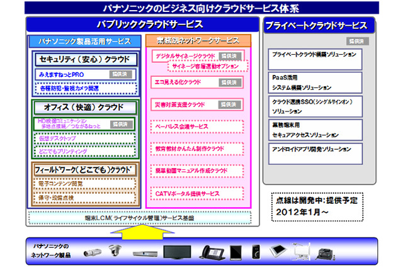Click the パナソニックのネットワーク製品 label
The width and height of the screenshot is (403, 268).
click(51, 251)
